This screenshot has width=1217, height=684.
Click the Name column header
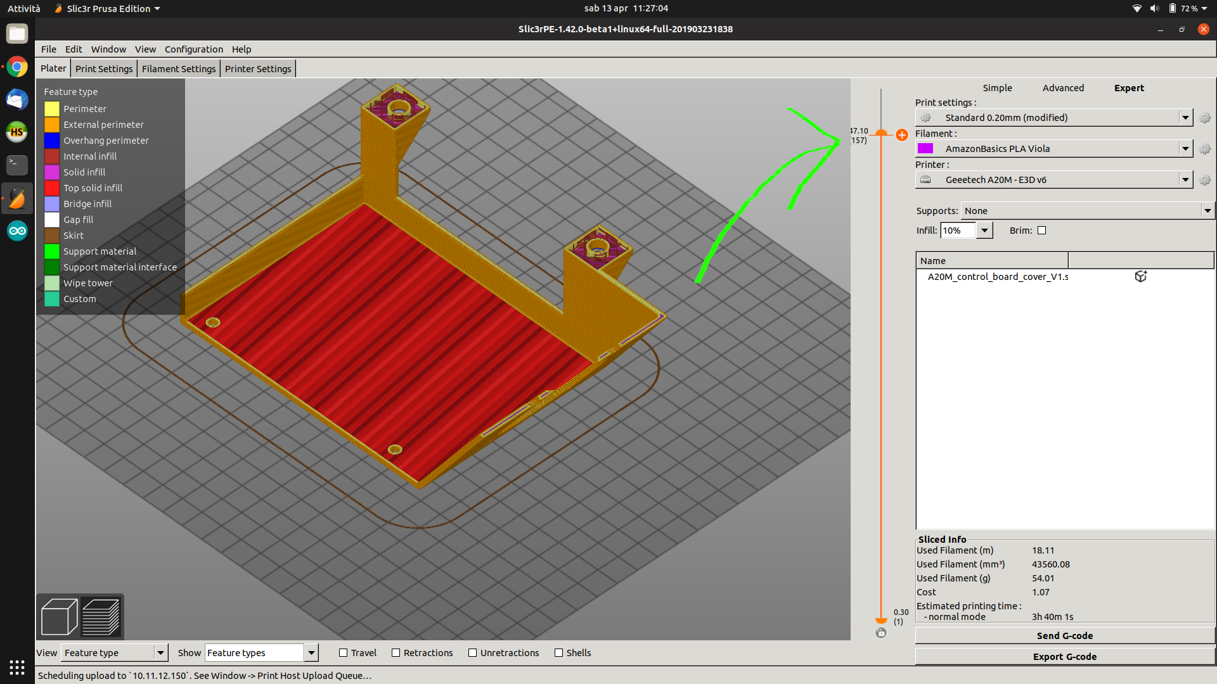992,260
